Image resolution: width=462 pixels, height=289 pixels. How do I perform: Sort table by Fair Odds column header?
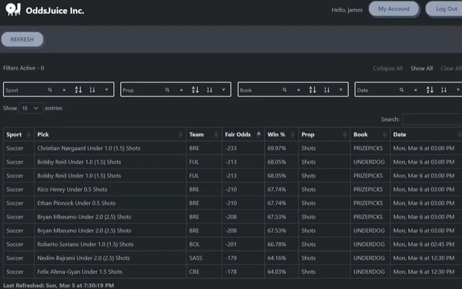pos(243,135)
